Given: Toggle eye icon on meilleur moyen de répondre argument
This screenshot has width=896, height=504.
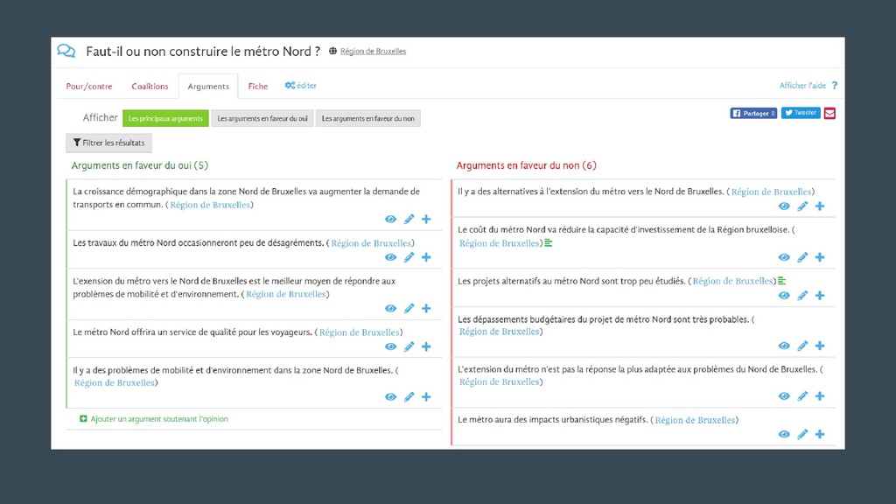Looking at the screenshot, I should pyautogui.click(x=391, y=309).
